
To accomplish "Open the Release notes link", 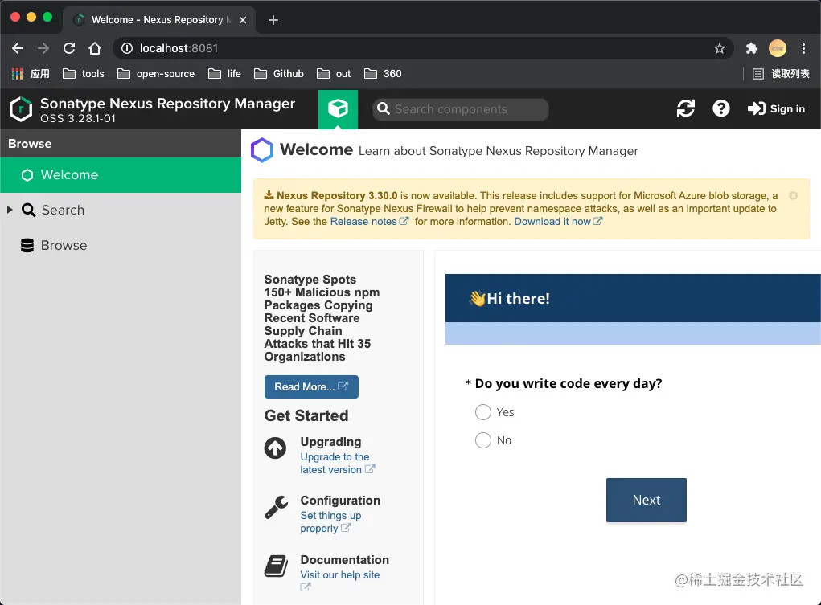I will pos(369,222).
